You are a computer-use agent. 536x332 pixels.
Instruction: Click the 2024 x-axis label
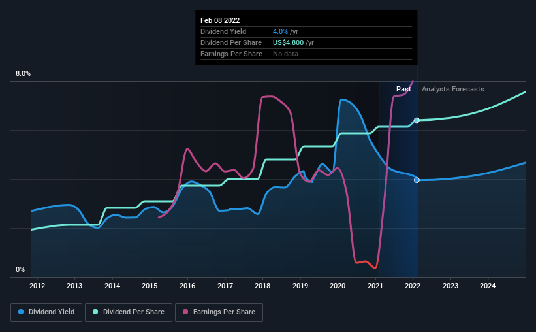pos(488,286)
